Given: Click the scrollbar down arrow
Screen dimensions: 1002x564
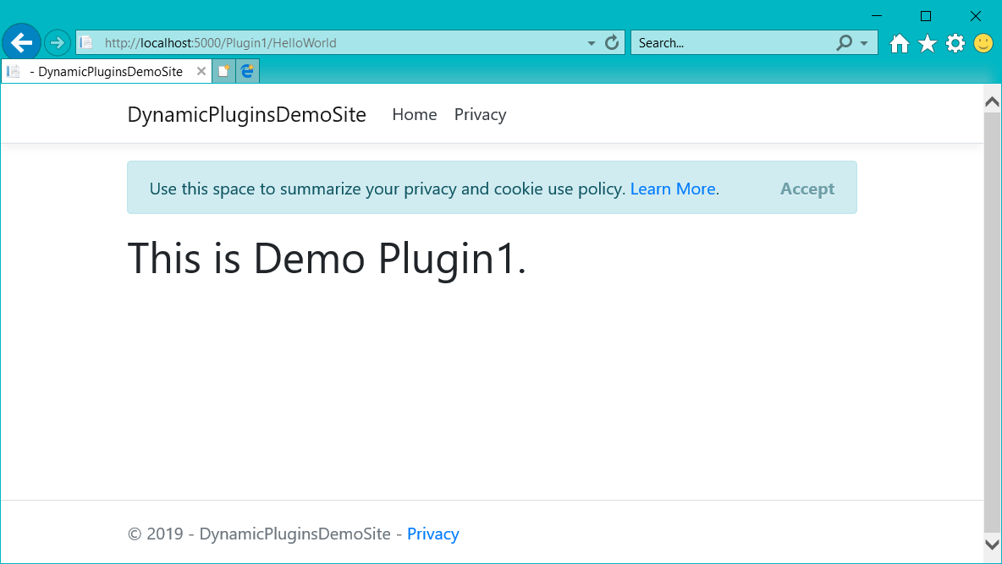Looking at the screenshot, I should (992, 545).
